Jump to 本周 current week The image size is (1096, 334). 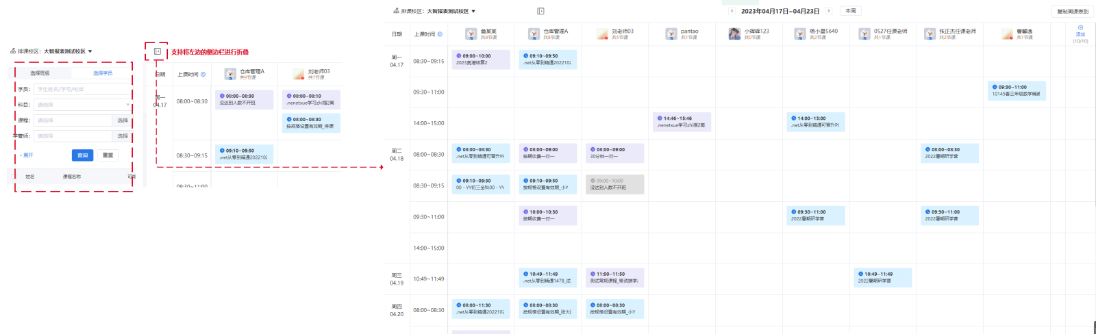pyautogui.click(x=851, y=11)
